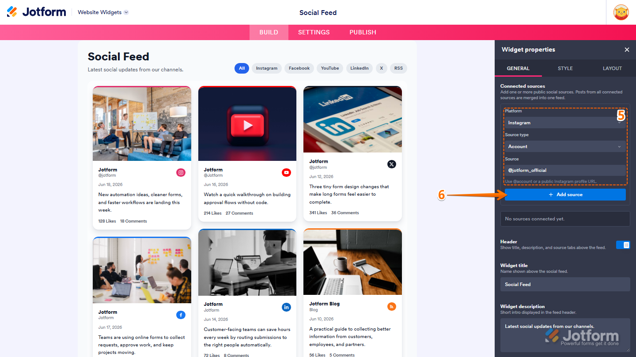Image resolution: width=636 pixels, height=357 pixels.
Task: Open the black and white laptop photo
Action: click(247, 262)
